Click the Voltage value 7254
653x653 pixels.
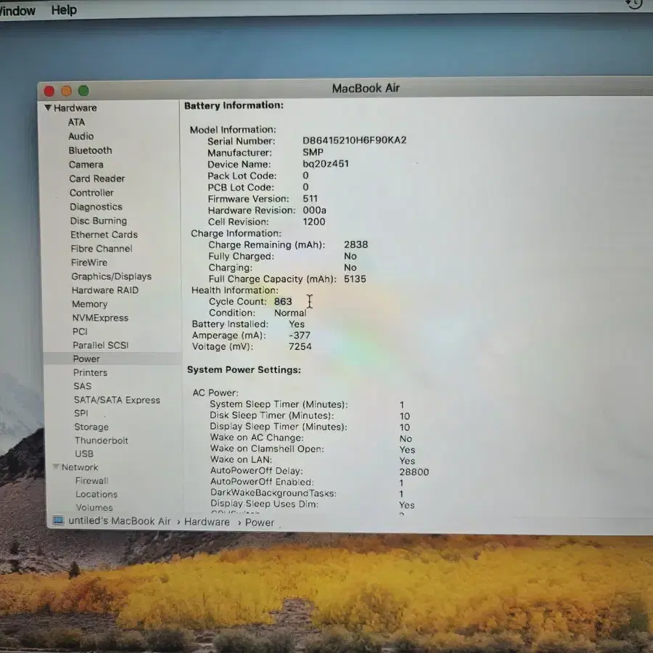[x=300, y=347]
